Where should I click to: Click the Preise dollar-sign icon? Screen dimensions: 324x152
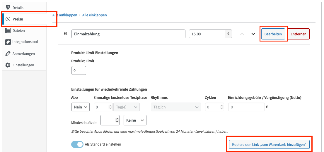8,19
